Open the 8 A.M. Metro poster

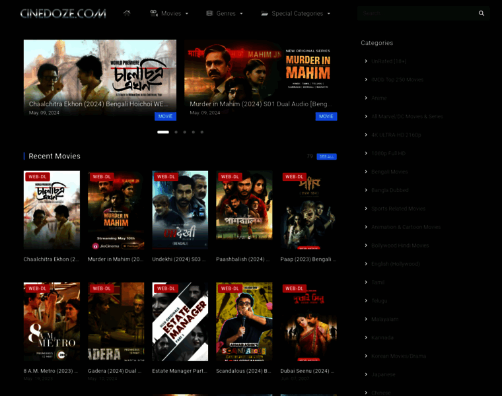point(52,322)
